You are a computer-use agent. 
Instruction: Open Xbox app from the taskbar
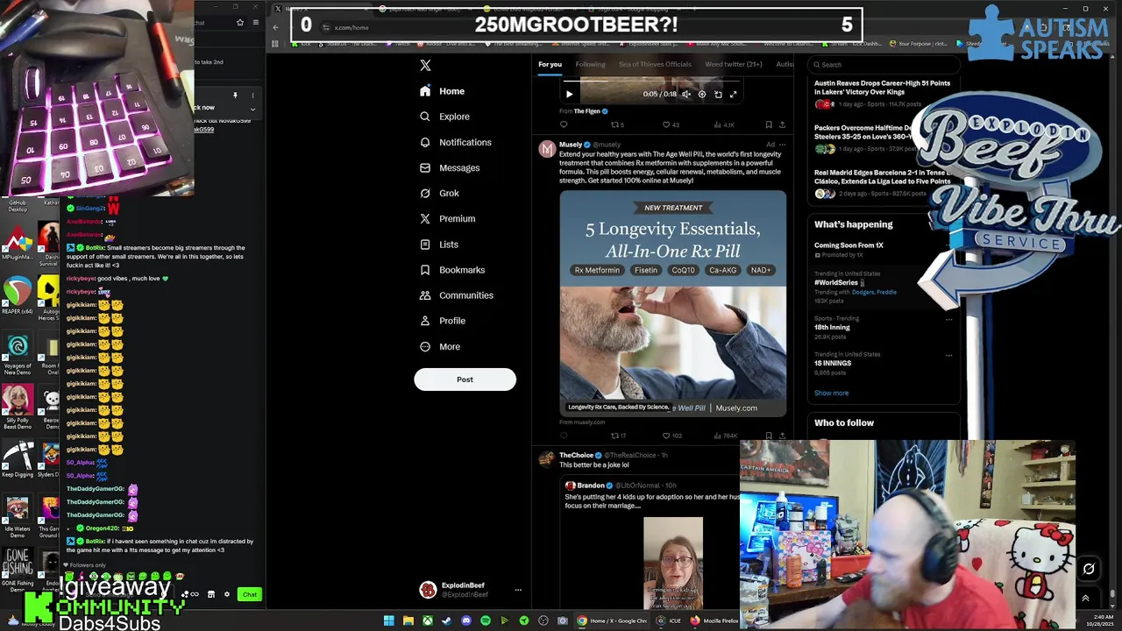tap(427, 620)
